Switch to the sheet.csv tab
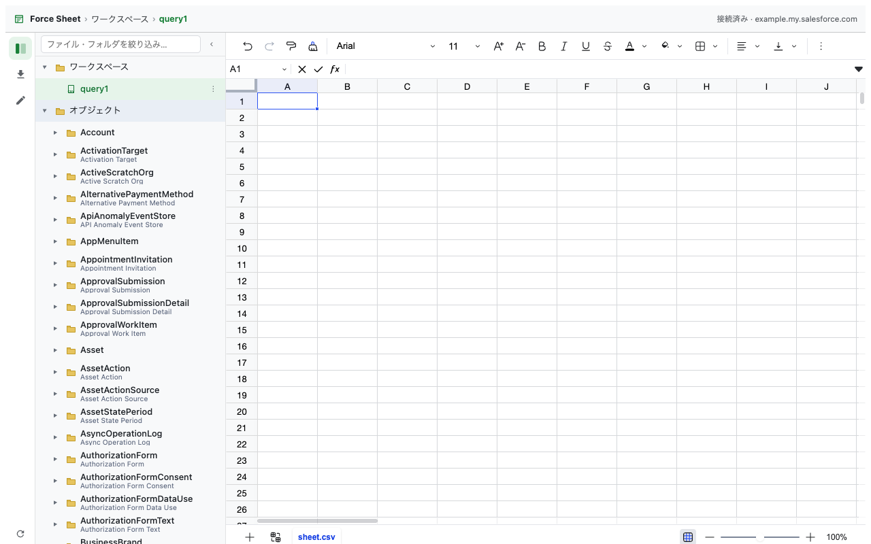Viewport: 871px width, 544px height. tap(316, 537)
